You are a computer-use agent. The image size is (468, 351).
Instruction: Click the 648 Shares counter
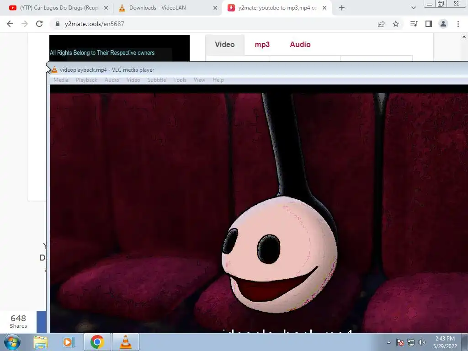18,321
